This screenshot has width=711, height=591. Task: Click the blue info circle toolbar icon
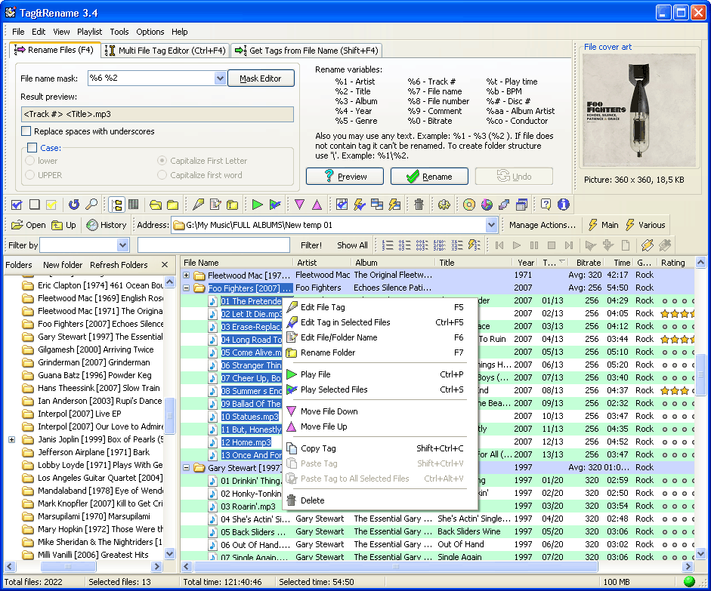coord(563,205)
